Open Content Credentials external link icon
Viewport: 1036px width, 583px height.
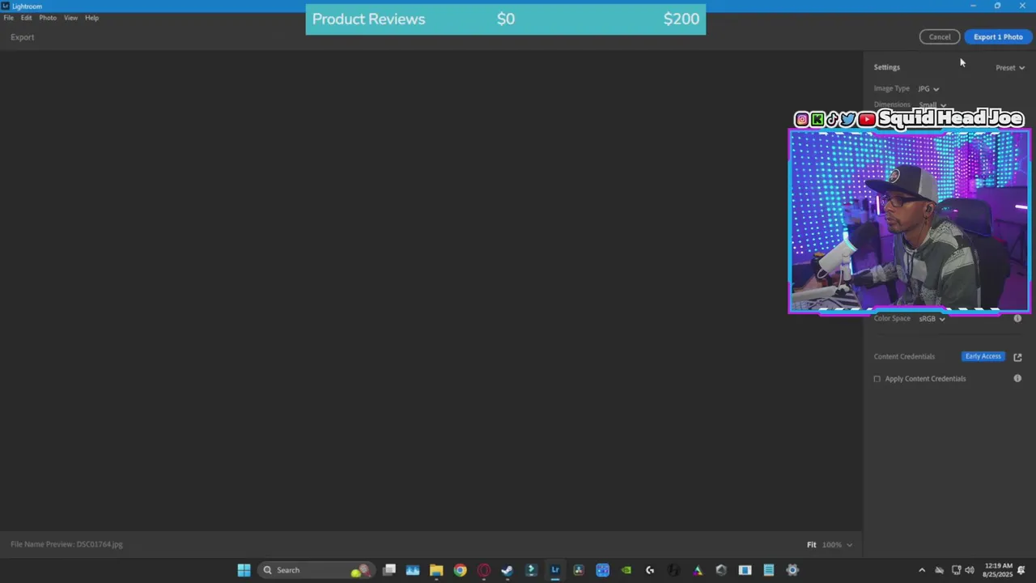click(x=1017, y=356)
